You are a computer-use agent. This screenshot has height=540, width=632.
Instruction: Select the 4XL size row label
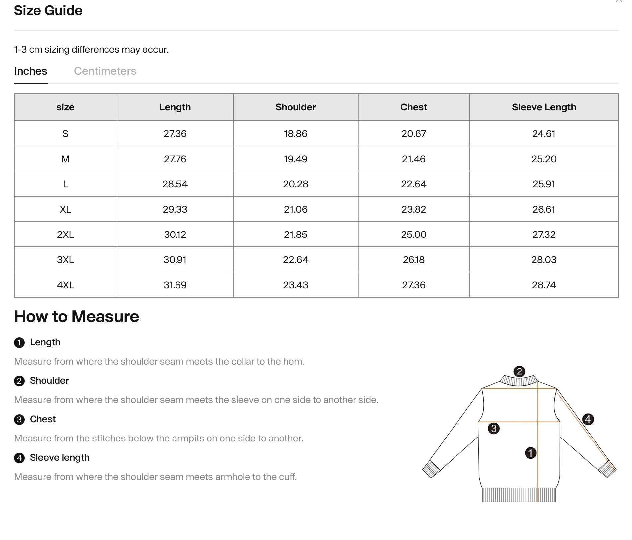pyautogui.click(x=65, y=285)
